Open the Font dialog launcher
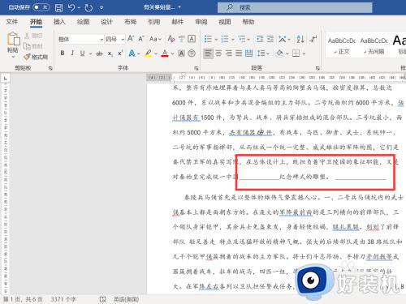The image size is (406, 304). [197, 68]
